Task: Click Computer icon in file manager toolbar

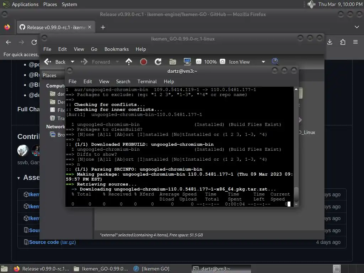Action: click(x=187, y=62)
